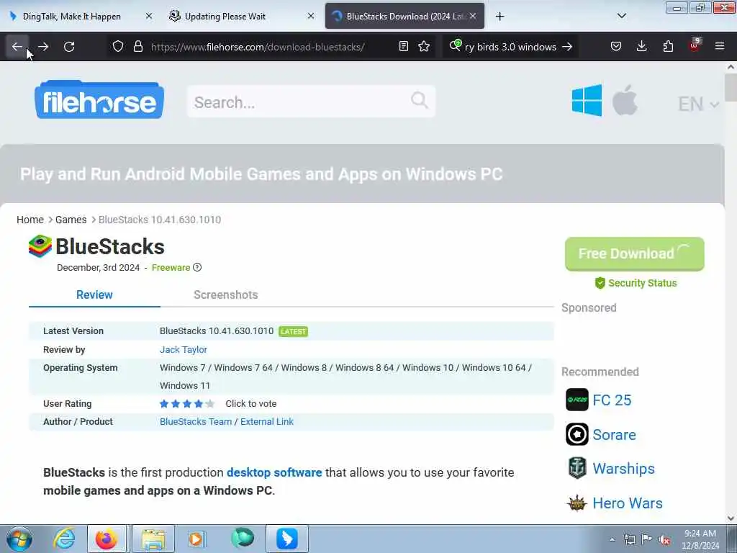Select the Apple Mac platform logo

point(625,100)
